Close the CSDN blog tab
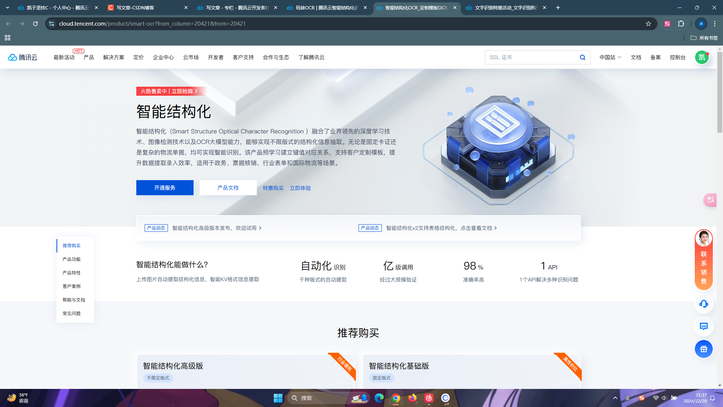Viewport: 723px width, 407px height. click(186, 8)
